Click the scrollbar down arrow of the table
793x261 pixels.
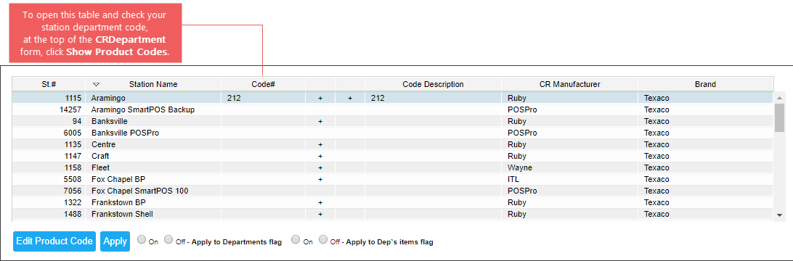point(779,215)
